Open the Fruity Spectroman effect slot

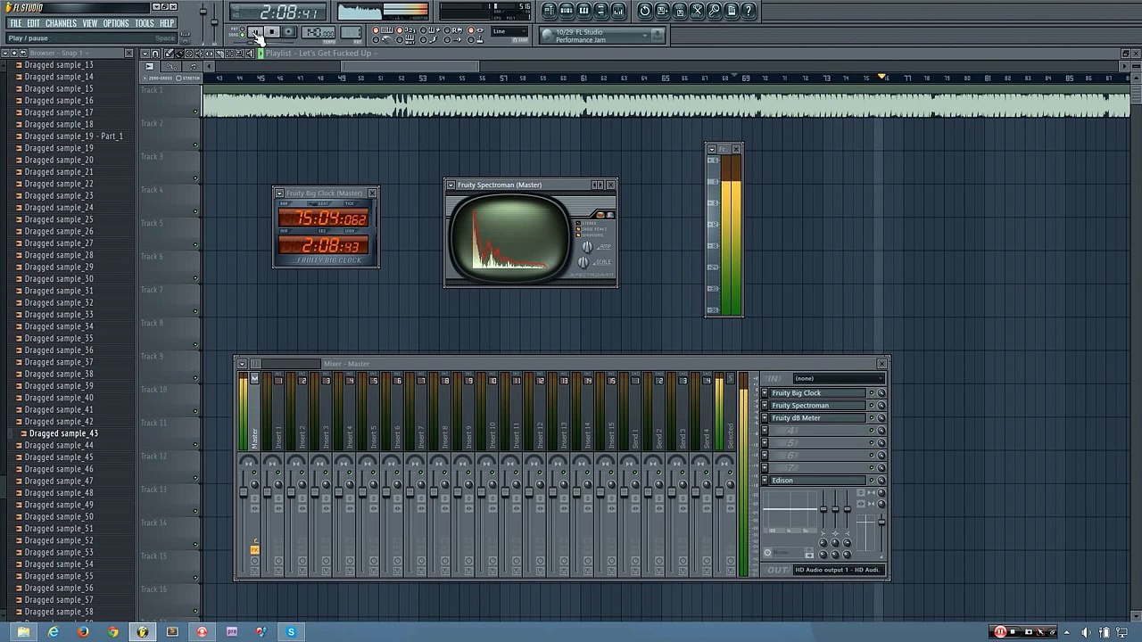tap(818, 406)
